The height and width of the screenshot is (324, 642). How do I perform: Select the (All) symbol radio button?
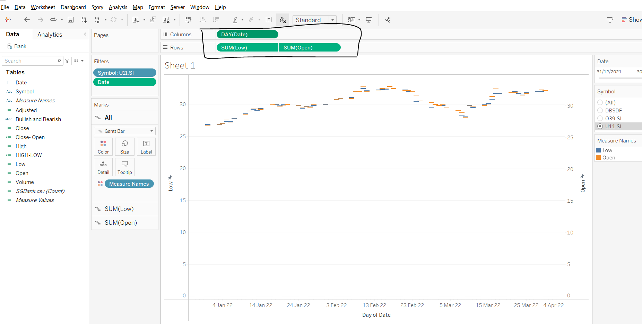[600, 102]
